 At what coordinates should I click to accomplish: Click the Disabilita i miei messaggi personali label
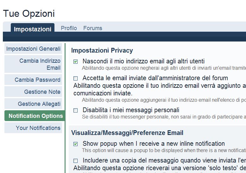[131, 110]
